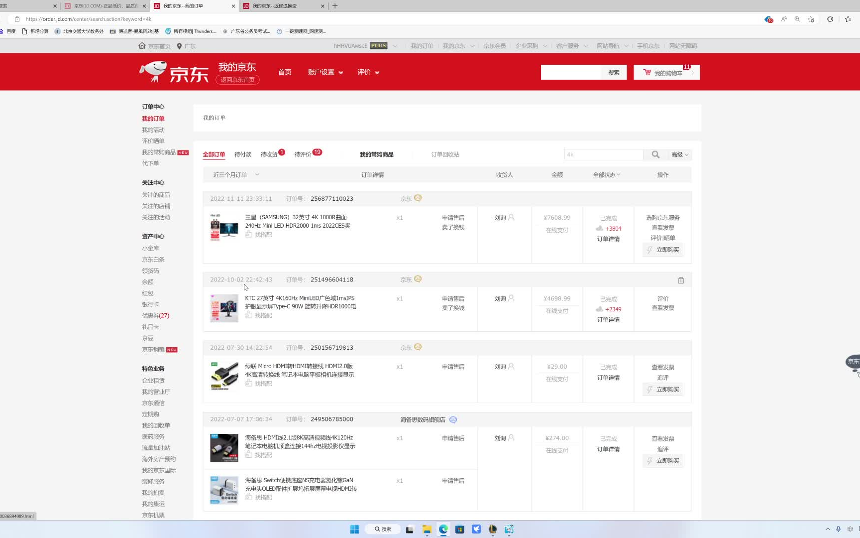Open Microsoft Edge in taskbar

tap(443, 529)
